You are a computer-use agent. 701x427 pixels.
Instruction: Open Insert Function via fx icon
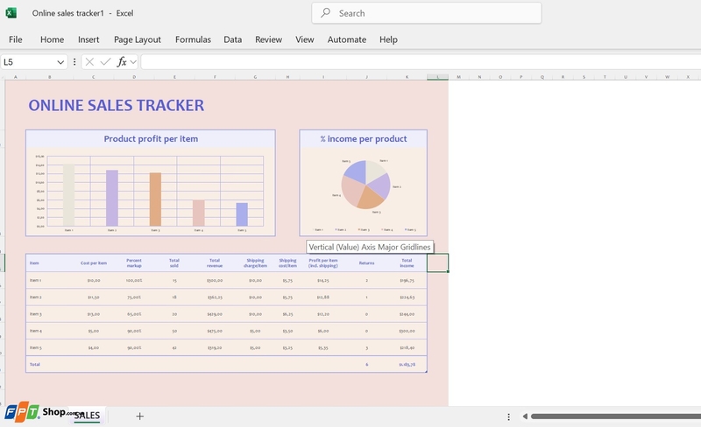click(122, 62)
